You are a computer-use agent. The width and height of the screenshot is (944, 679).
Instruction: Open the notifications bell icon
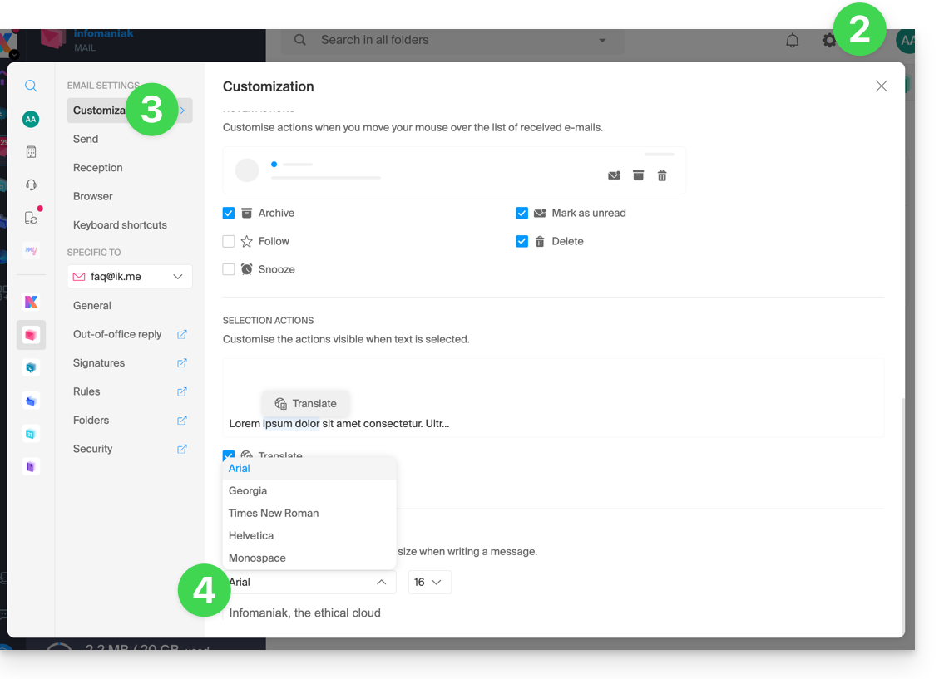pyautogui.click(x=793, y=40)
